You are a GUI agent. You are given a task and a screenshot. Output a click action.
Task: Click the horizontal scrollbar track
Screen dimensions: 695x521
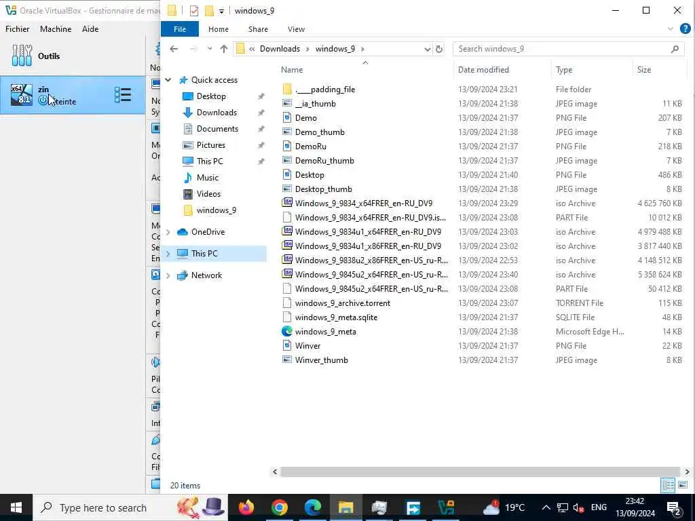point(480,472)
